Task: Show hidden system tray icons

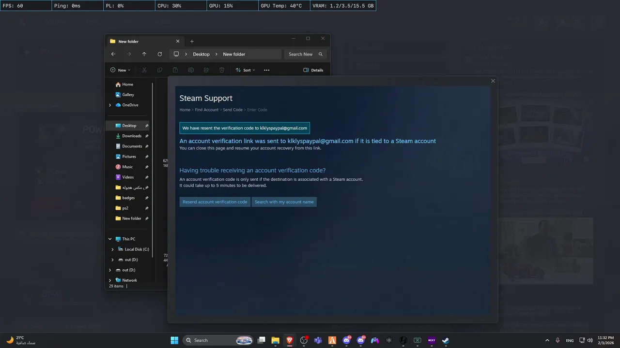Action: coord(547,340)
